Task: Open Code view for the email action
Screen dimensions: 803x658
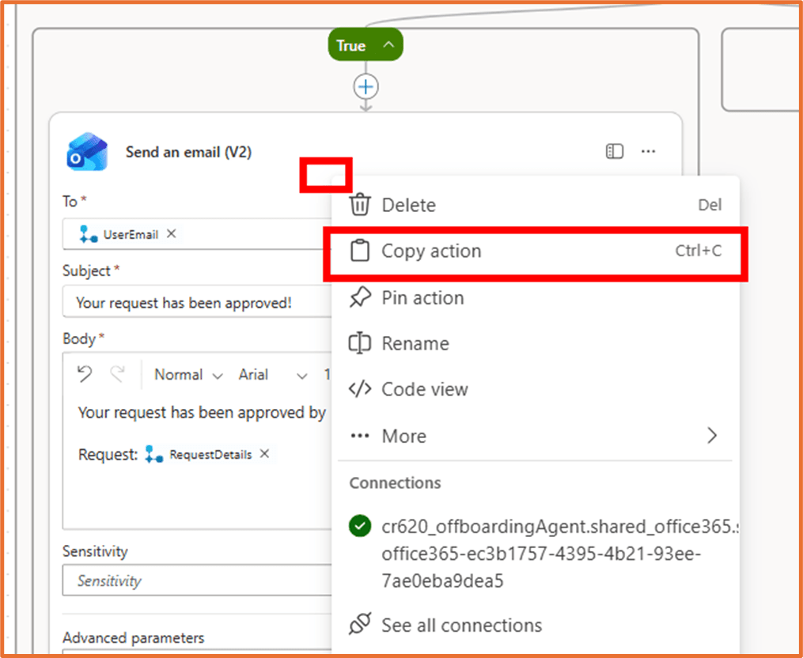Action: click(426, 389)
